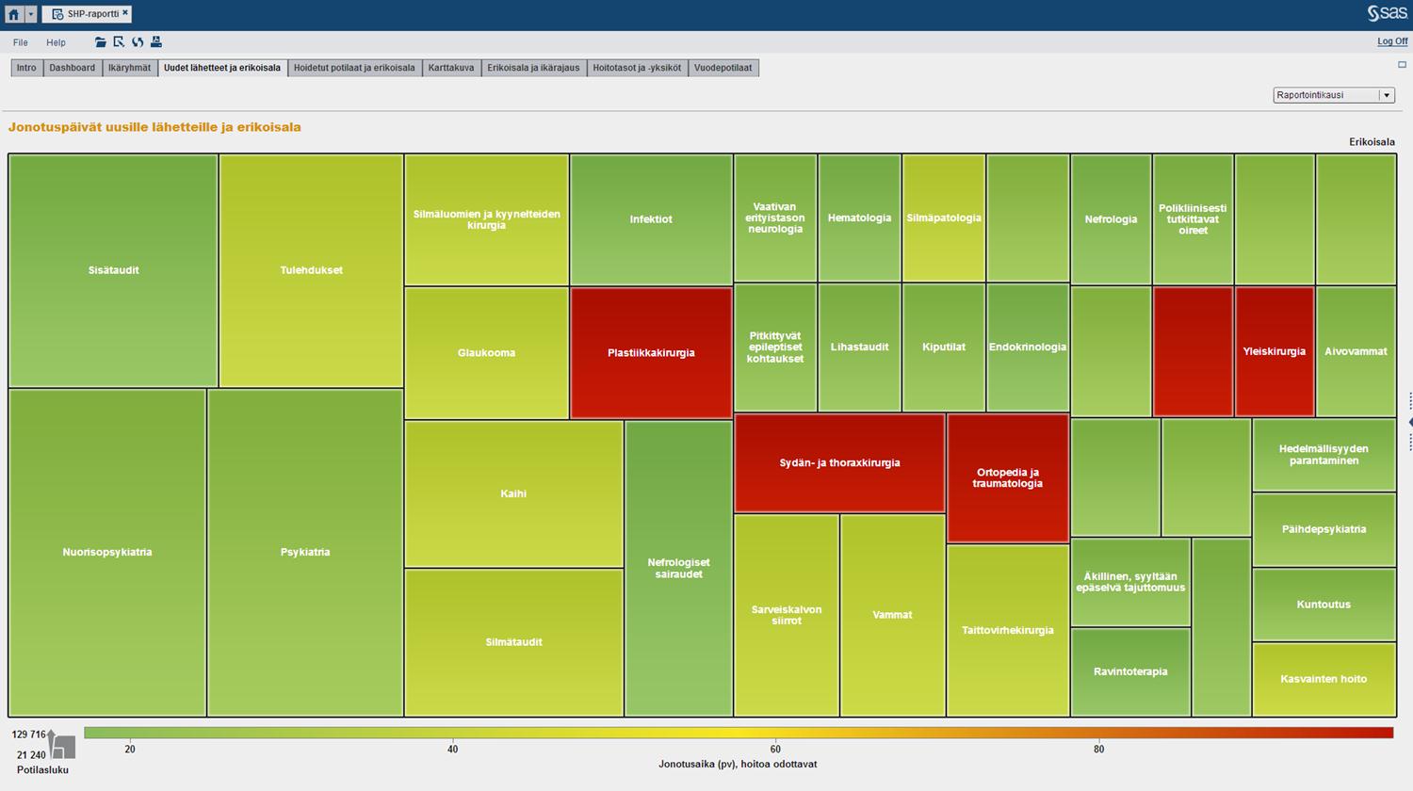Image resolution: width=1413 pixels, height=791 pixels.
Task: Maximize the report view using small box icon
Action: click(1402, 65)
